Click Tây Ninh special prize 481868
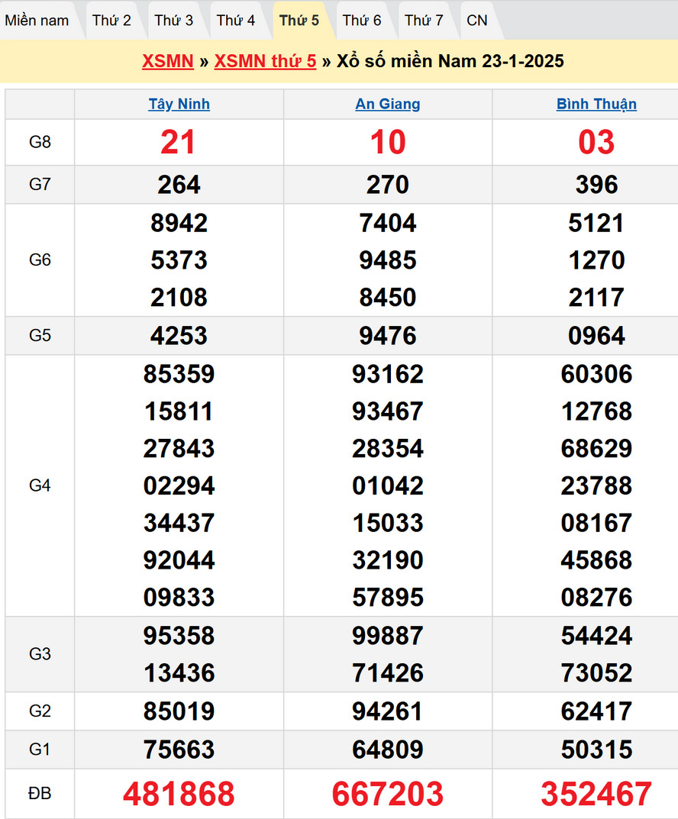Viewport: 678px width, 819px height. pos(179,794)
